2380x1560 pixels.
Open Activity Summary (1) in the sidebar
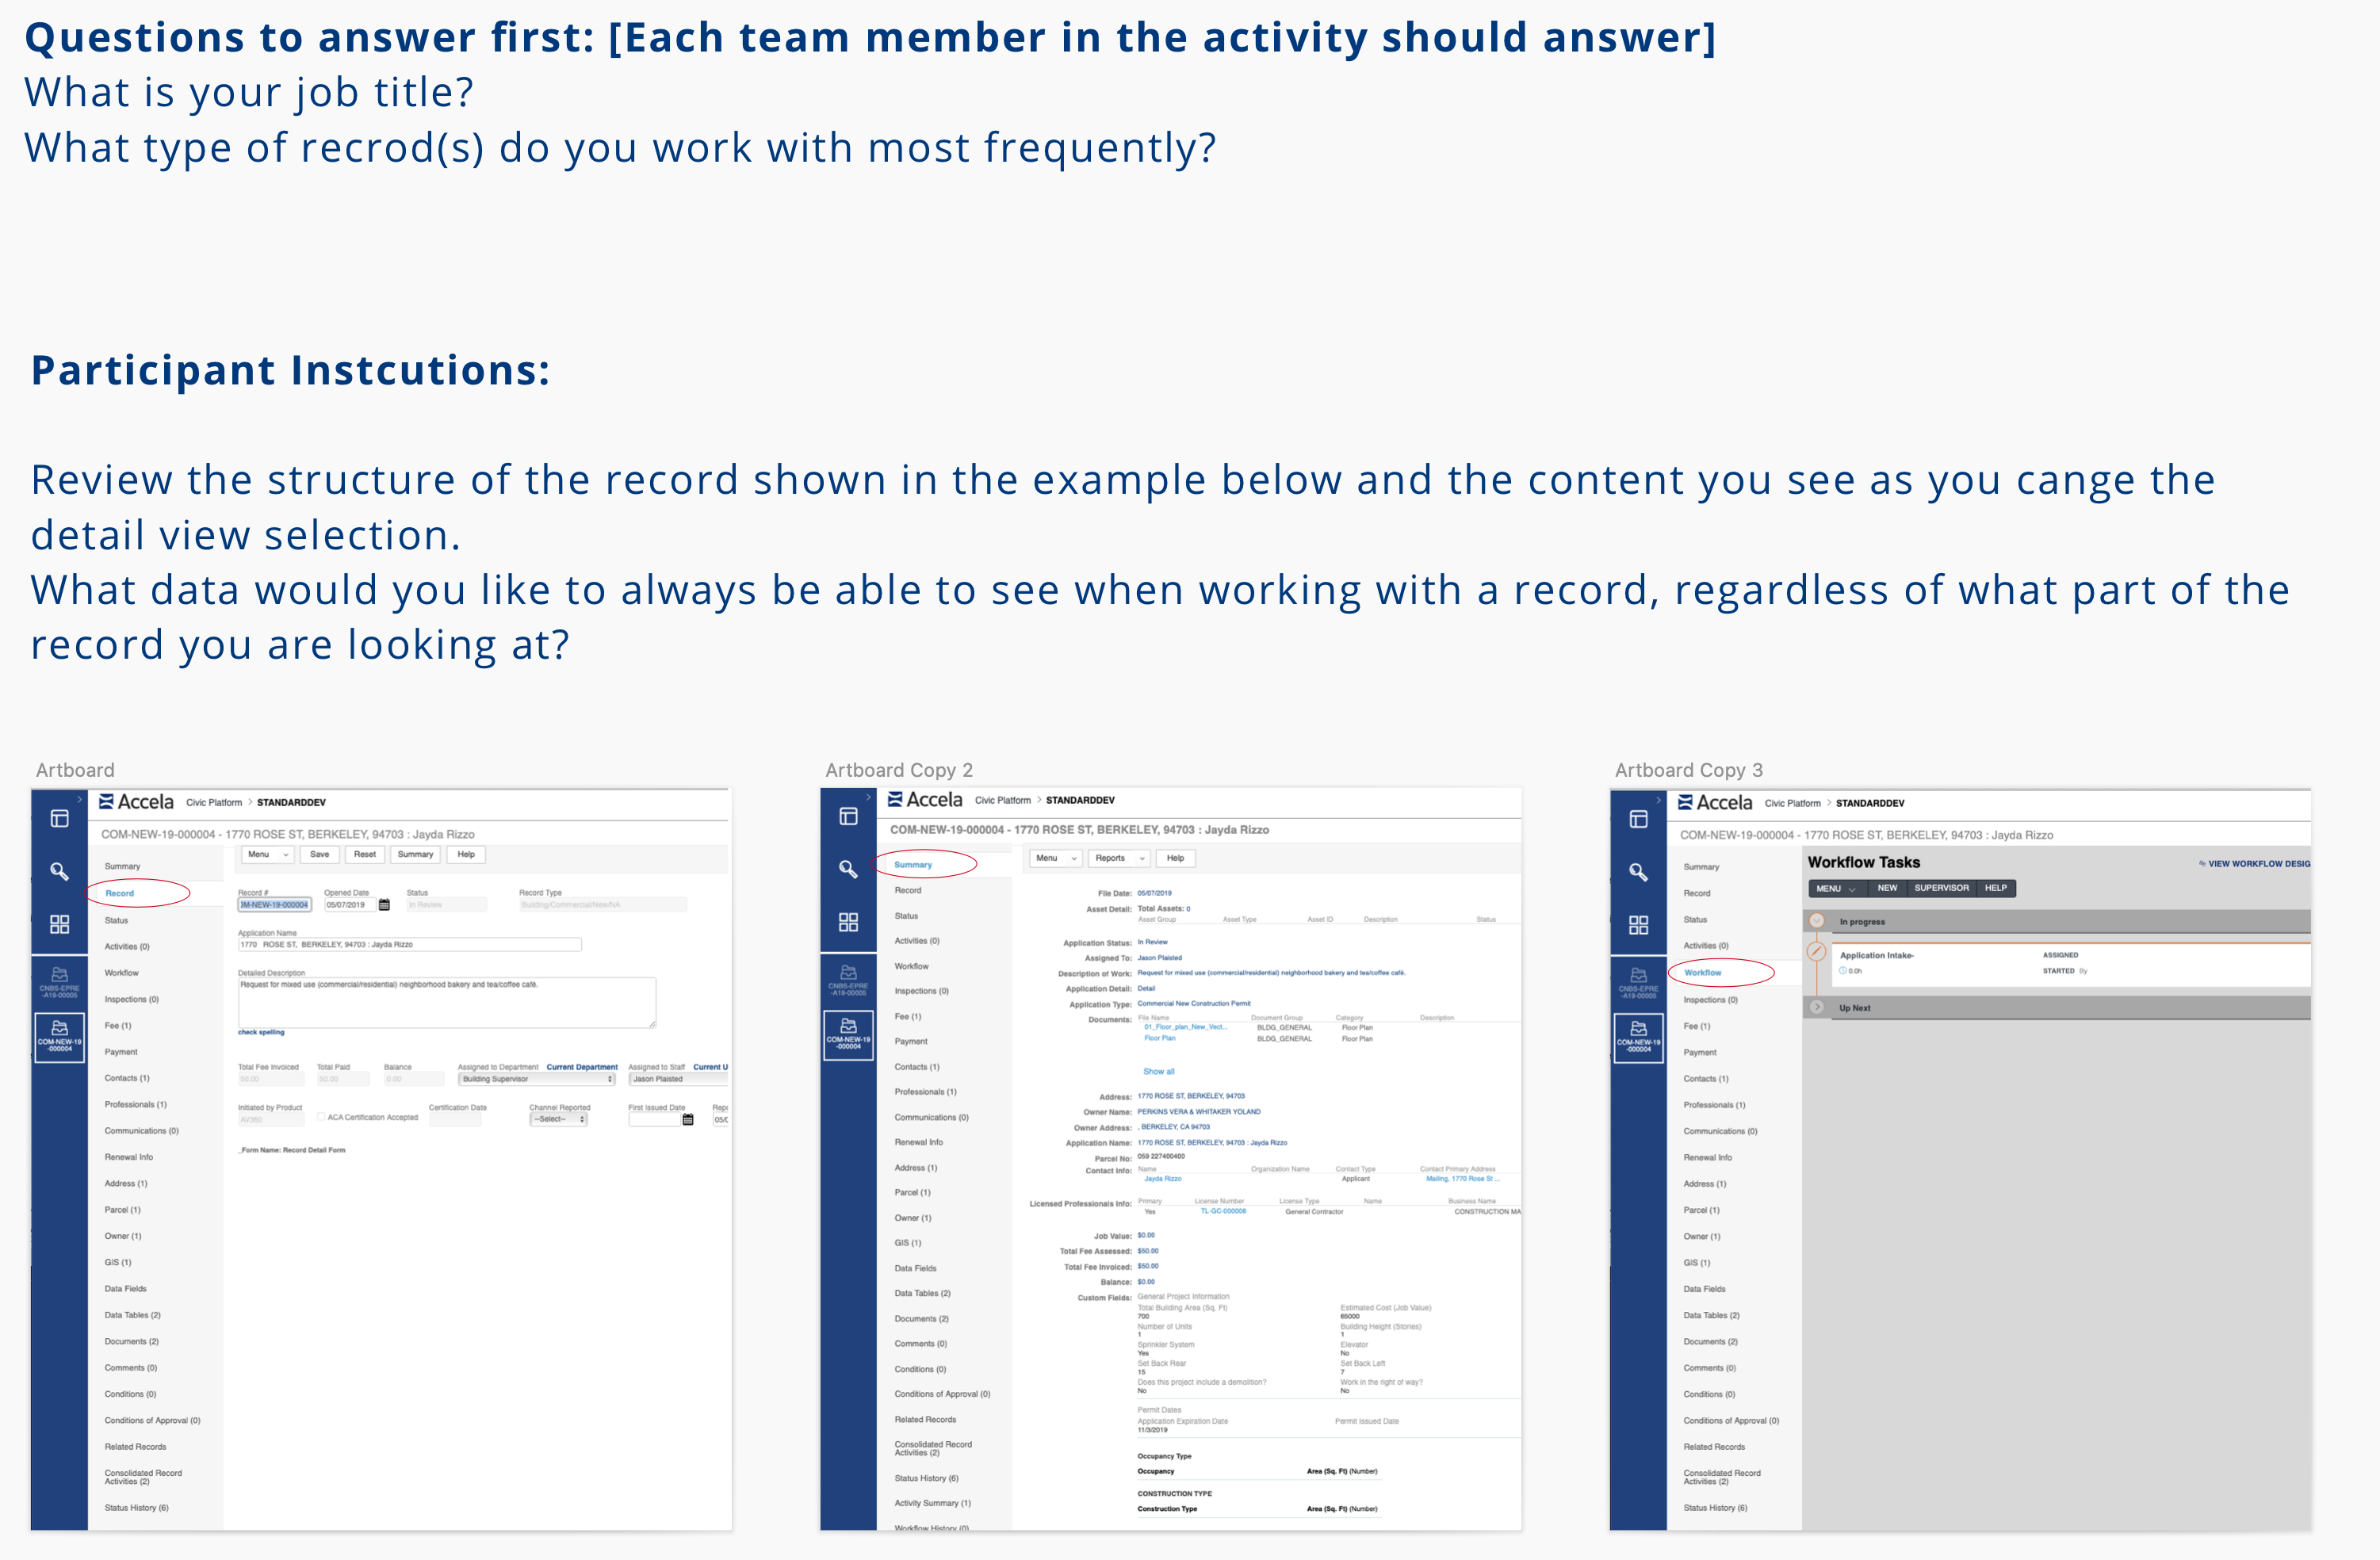pos(932,1503)
